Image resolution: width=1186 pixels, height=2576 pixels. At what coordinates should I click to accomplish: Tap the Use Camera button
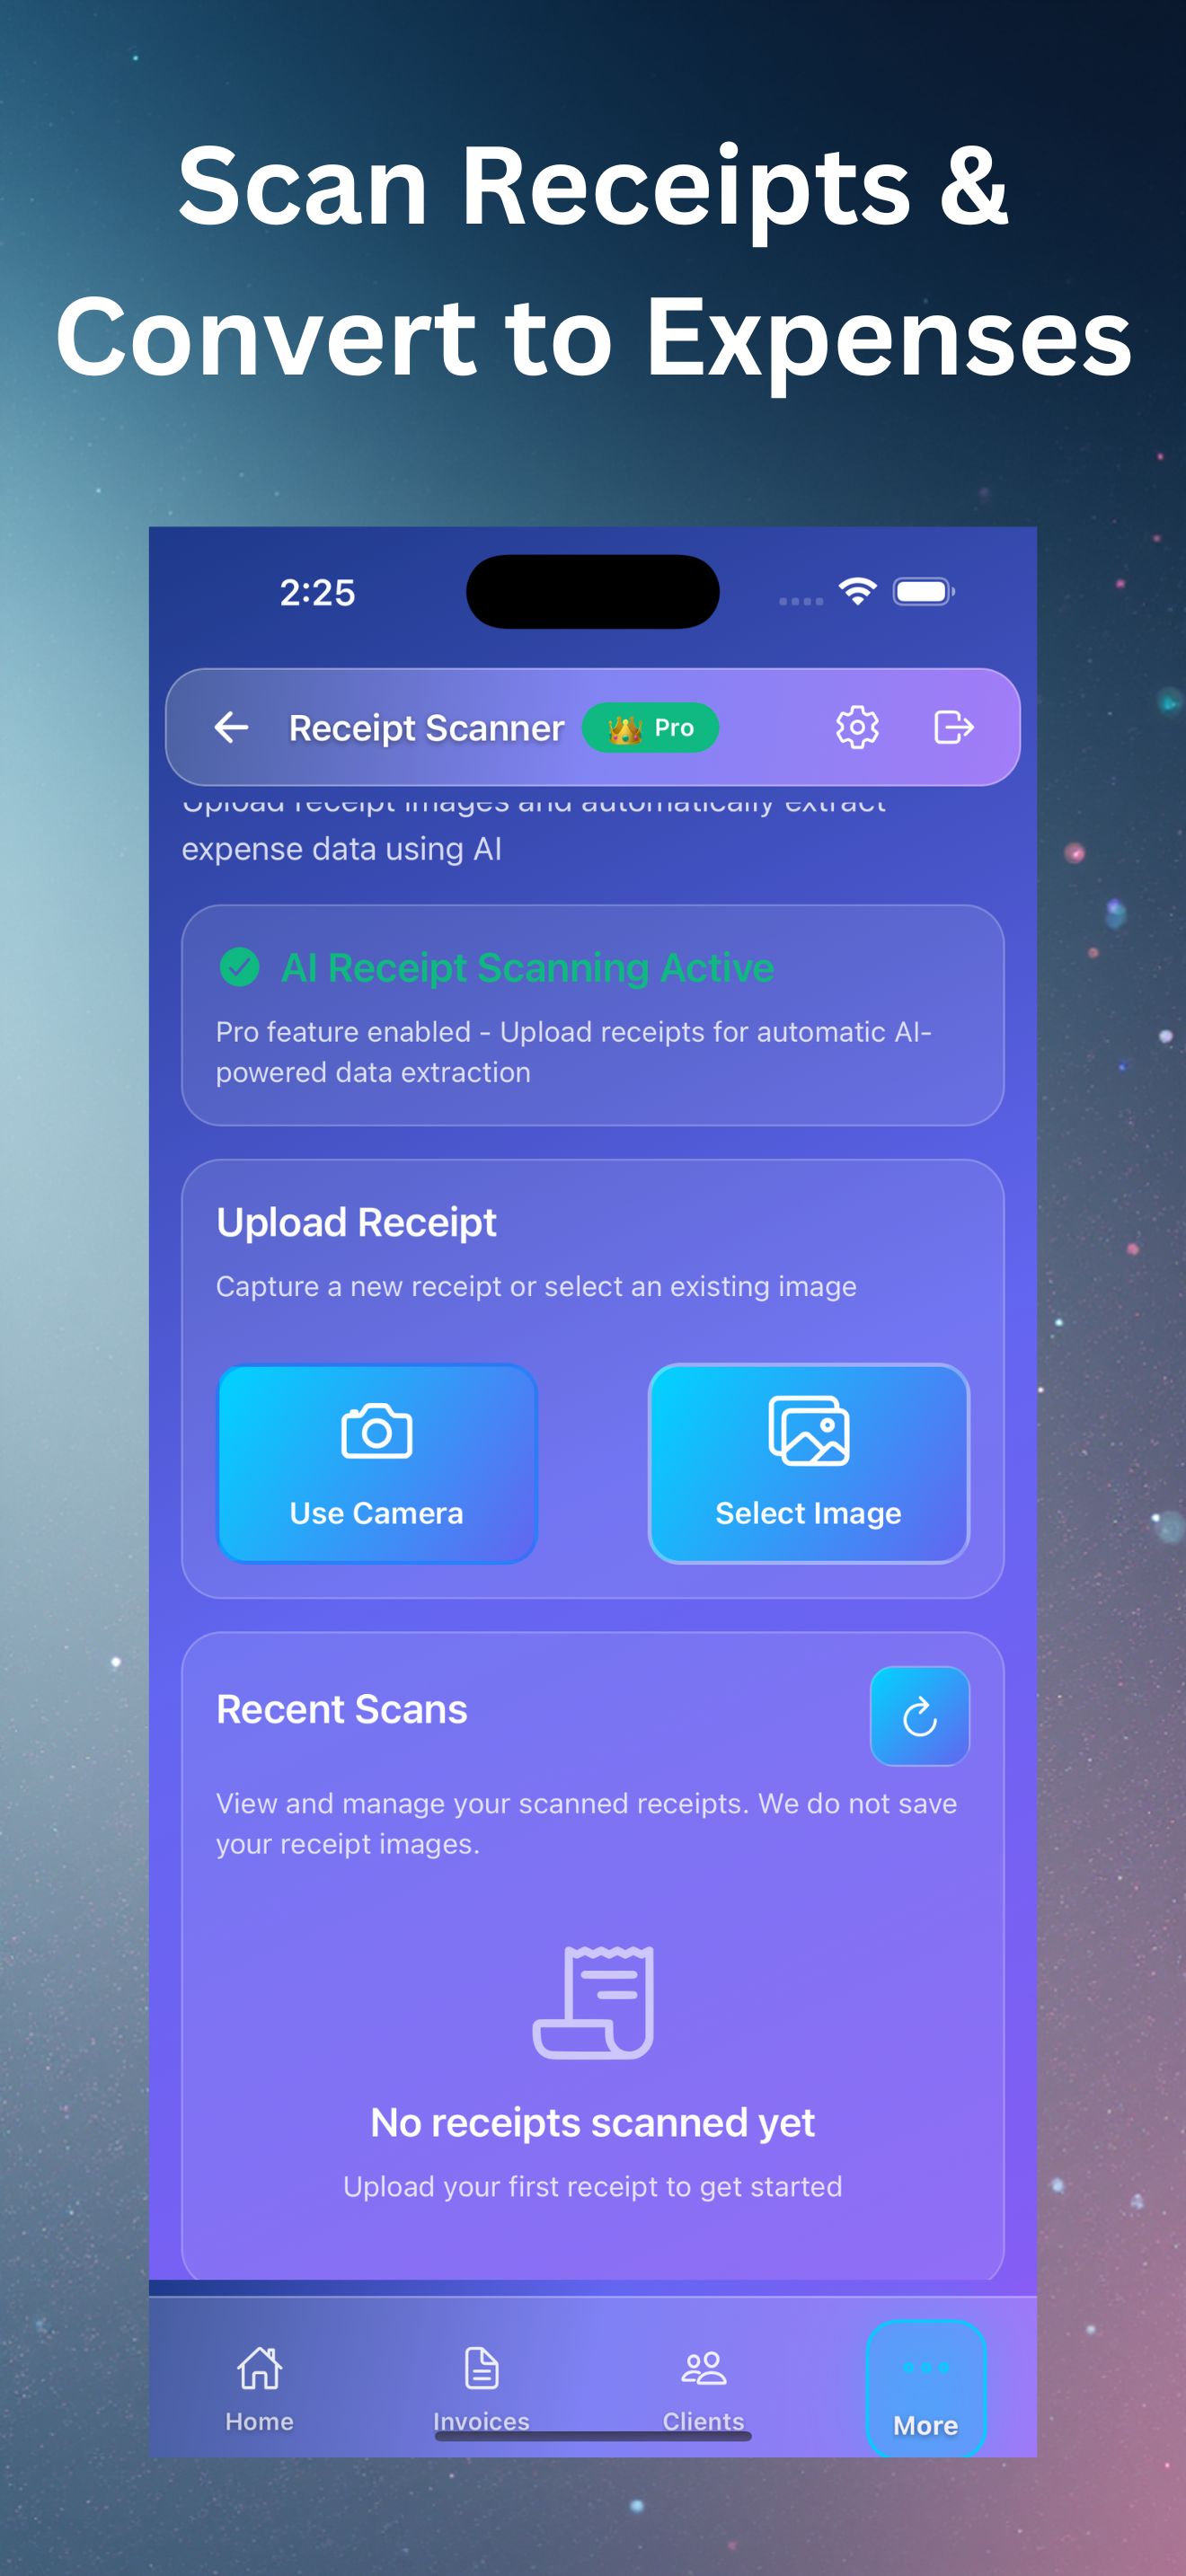tap(377, 1463)
